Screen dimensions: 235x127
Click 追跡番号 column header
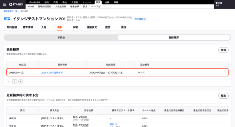[145, 65]
